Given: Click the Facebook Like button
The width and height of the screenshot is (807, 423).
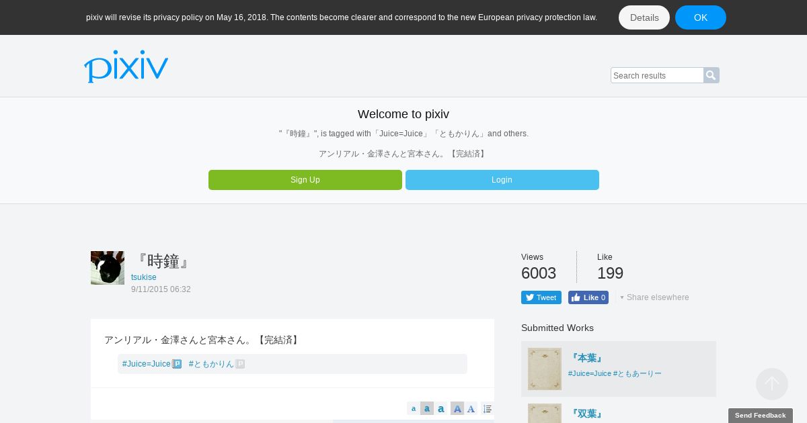Looking at the screenshot, I should pyautogui.click(x=588, y=297).
